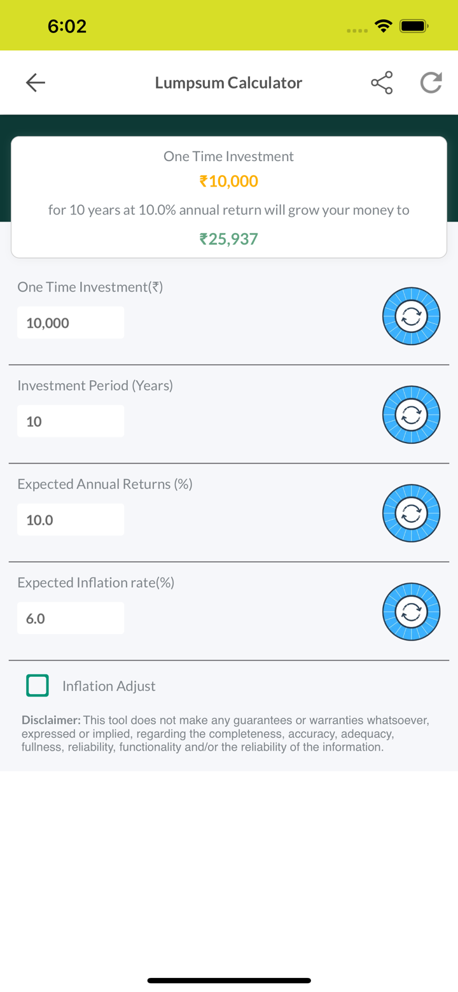Tap the battery icon in status bar
The image size is (458, 992).
(x=413, y=26)
